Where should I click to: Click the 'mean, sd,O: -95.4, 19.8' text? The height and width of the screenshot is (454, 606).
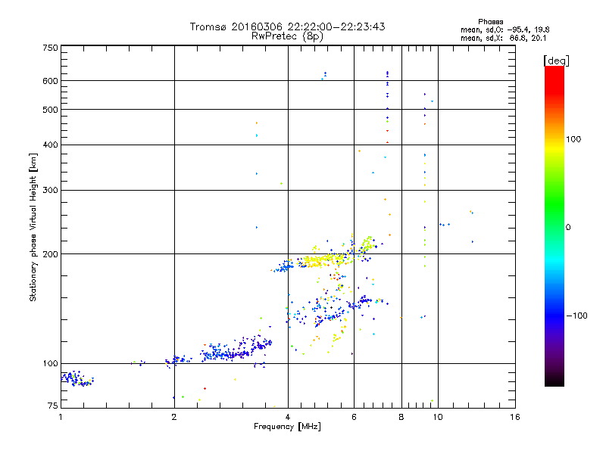(x=504, y=30)
